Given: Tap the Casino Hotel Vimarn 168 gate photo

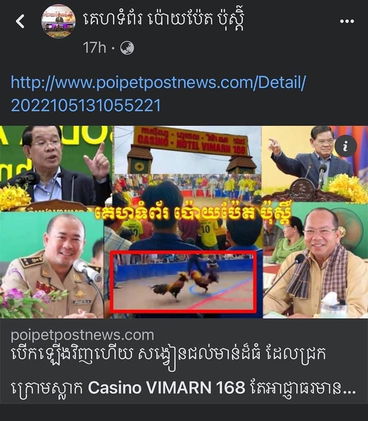Looking at the screenshot, I should click(187, 150).
